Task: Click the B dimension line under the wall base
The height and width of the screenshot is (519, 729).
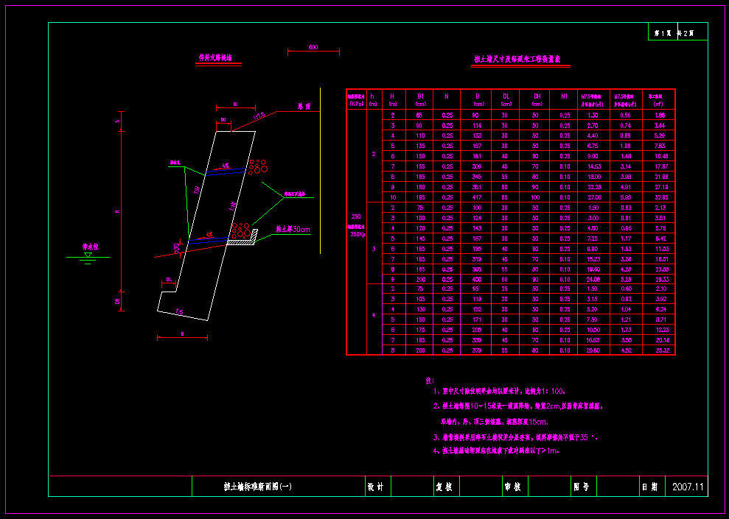Action: tap(182, 338)
